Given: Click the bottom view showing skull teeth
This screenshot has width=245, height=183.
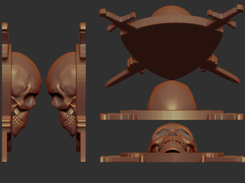Looking at the screenshot, I should pyautogui.click(x=172, y=143).
